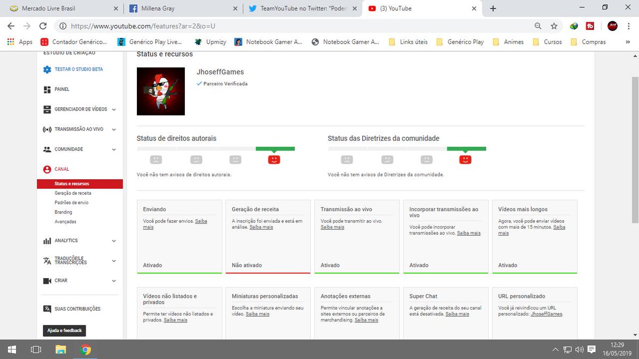Show hidden system tray icons
639x359 pixels.
click(x=555, y=349)
